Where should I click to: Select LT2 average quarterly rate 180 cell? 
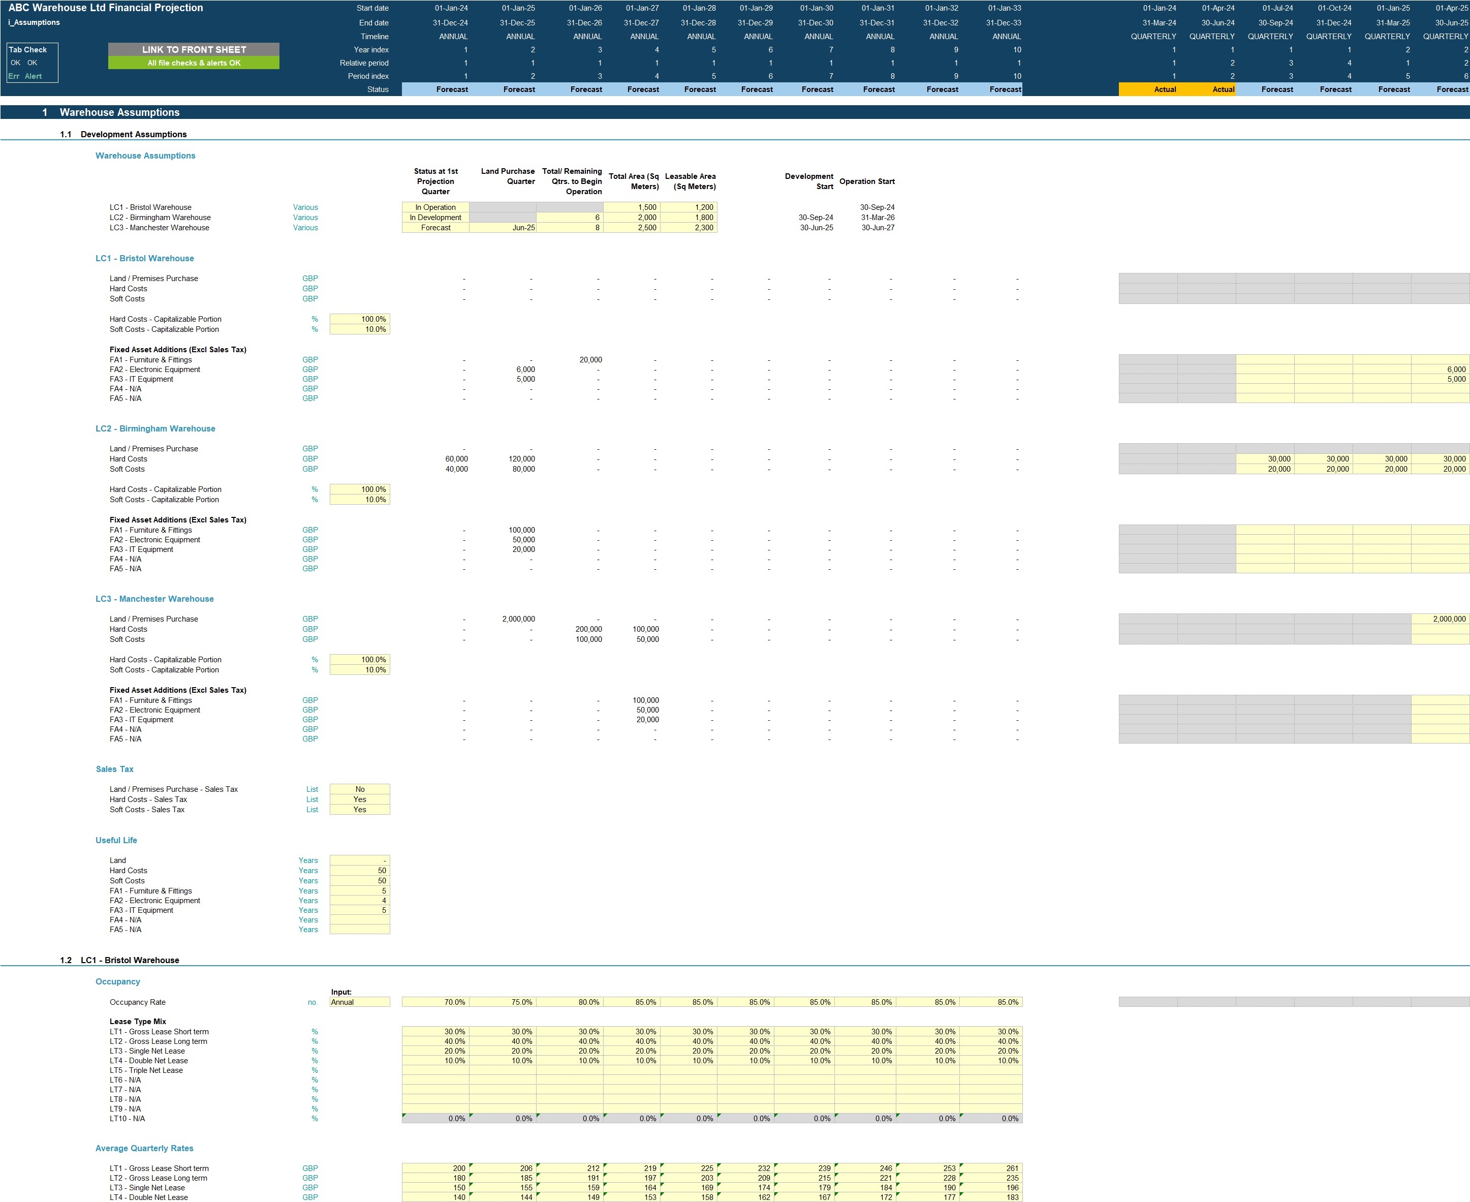tap(435, 1178)
